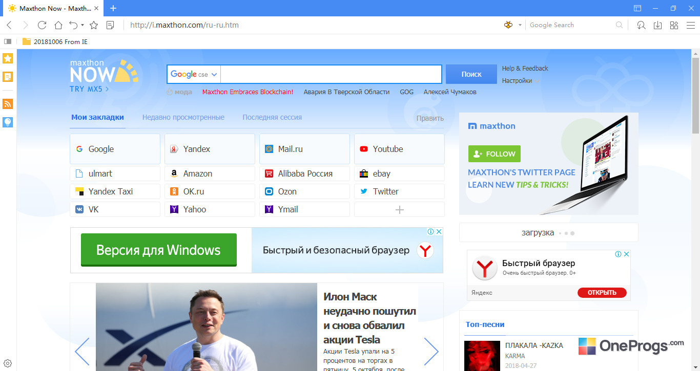Screen dimensions: 700x371
Task: Open the Google bookmark tile
Action: tap(115, 149)
